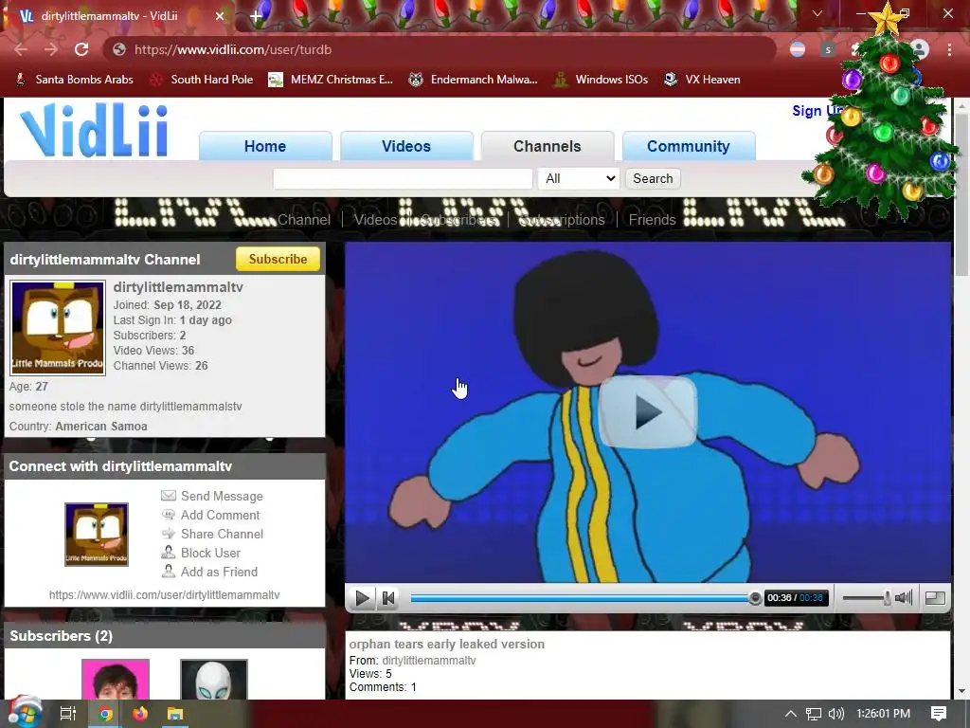The image size is (970, 728).
Task: Close the dirtylittlemammaltv tab
Action: [x=219, y=16]
